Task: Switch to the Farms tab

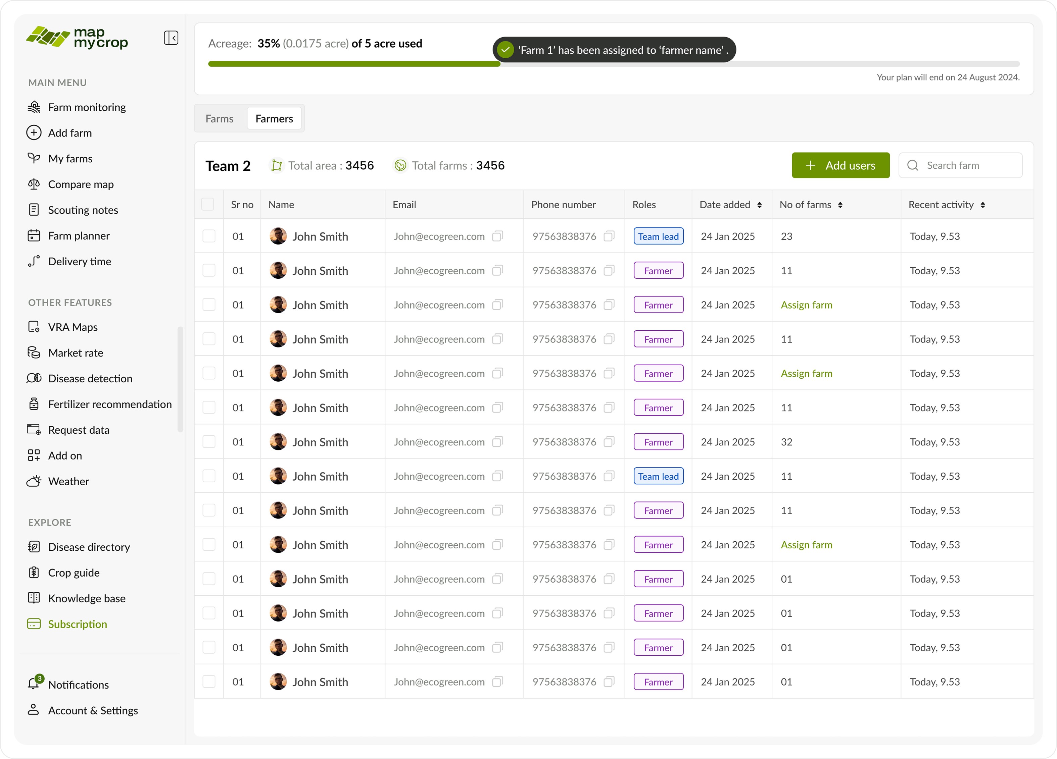Action: (219, 119)
